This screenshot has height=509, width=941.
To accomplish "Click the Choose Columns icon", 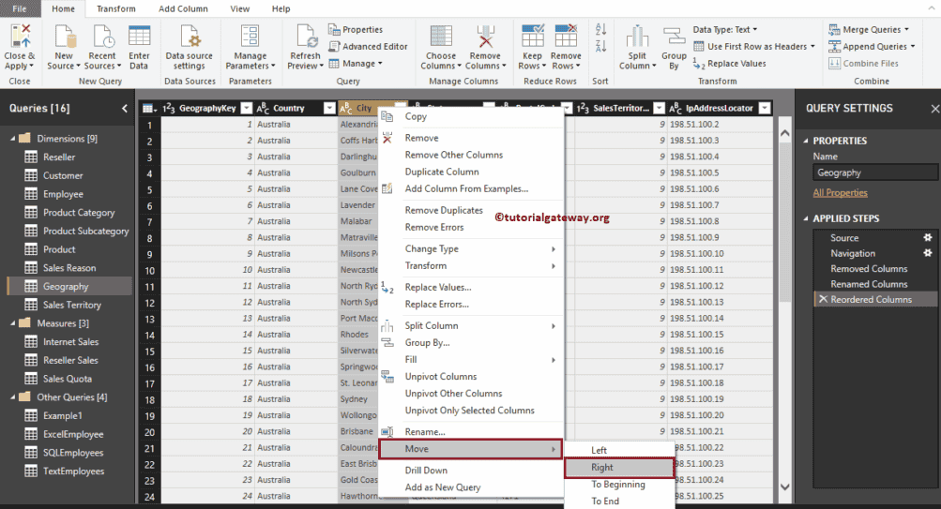I will [441, 37].
